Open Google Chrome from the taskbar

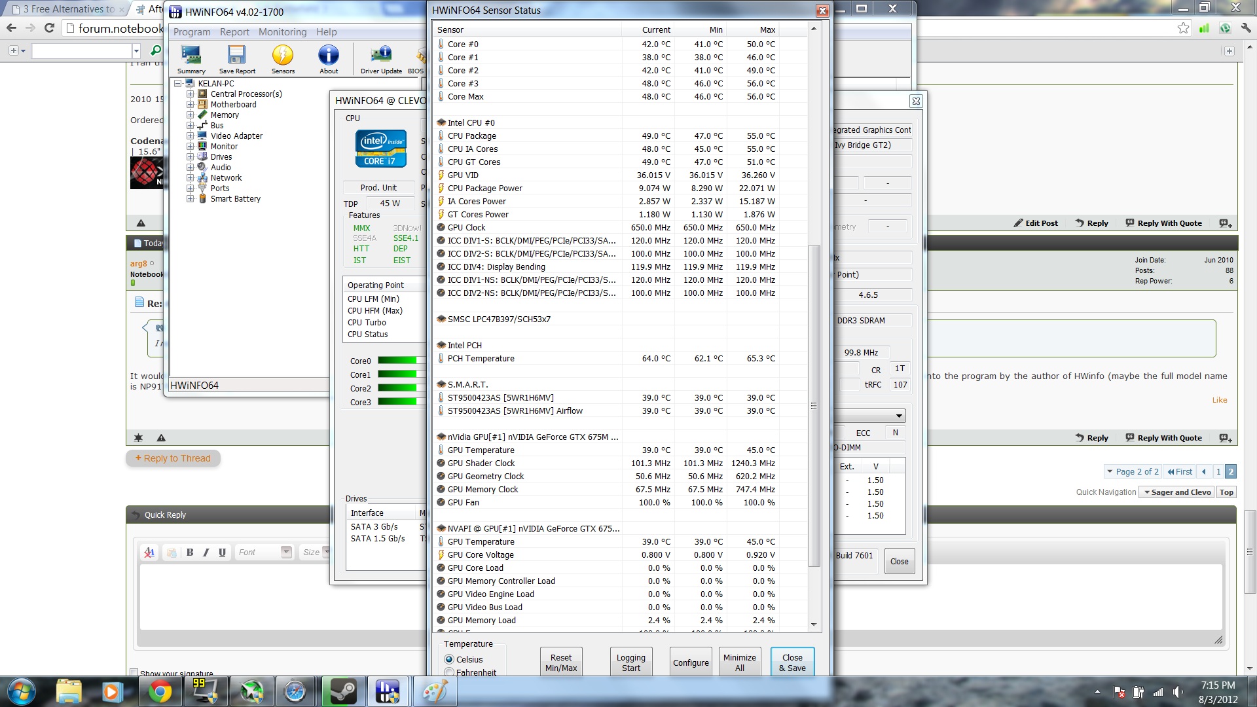[160, 691]
